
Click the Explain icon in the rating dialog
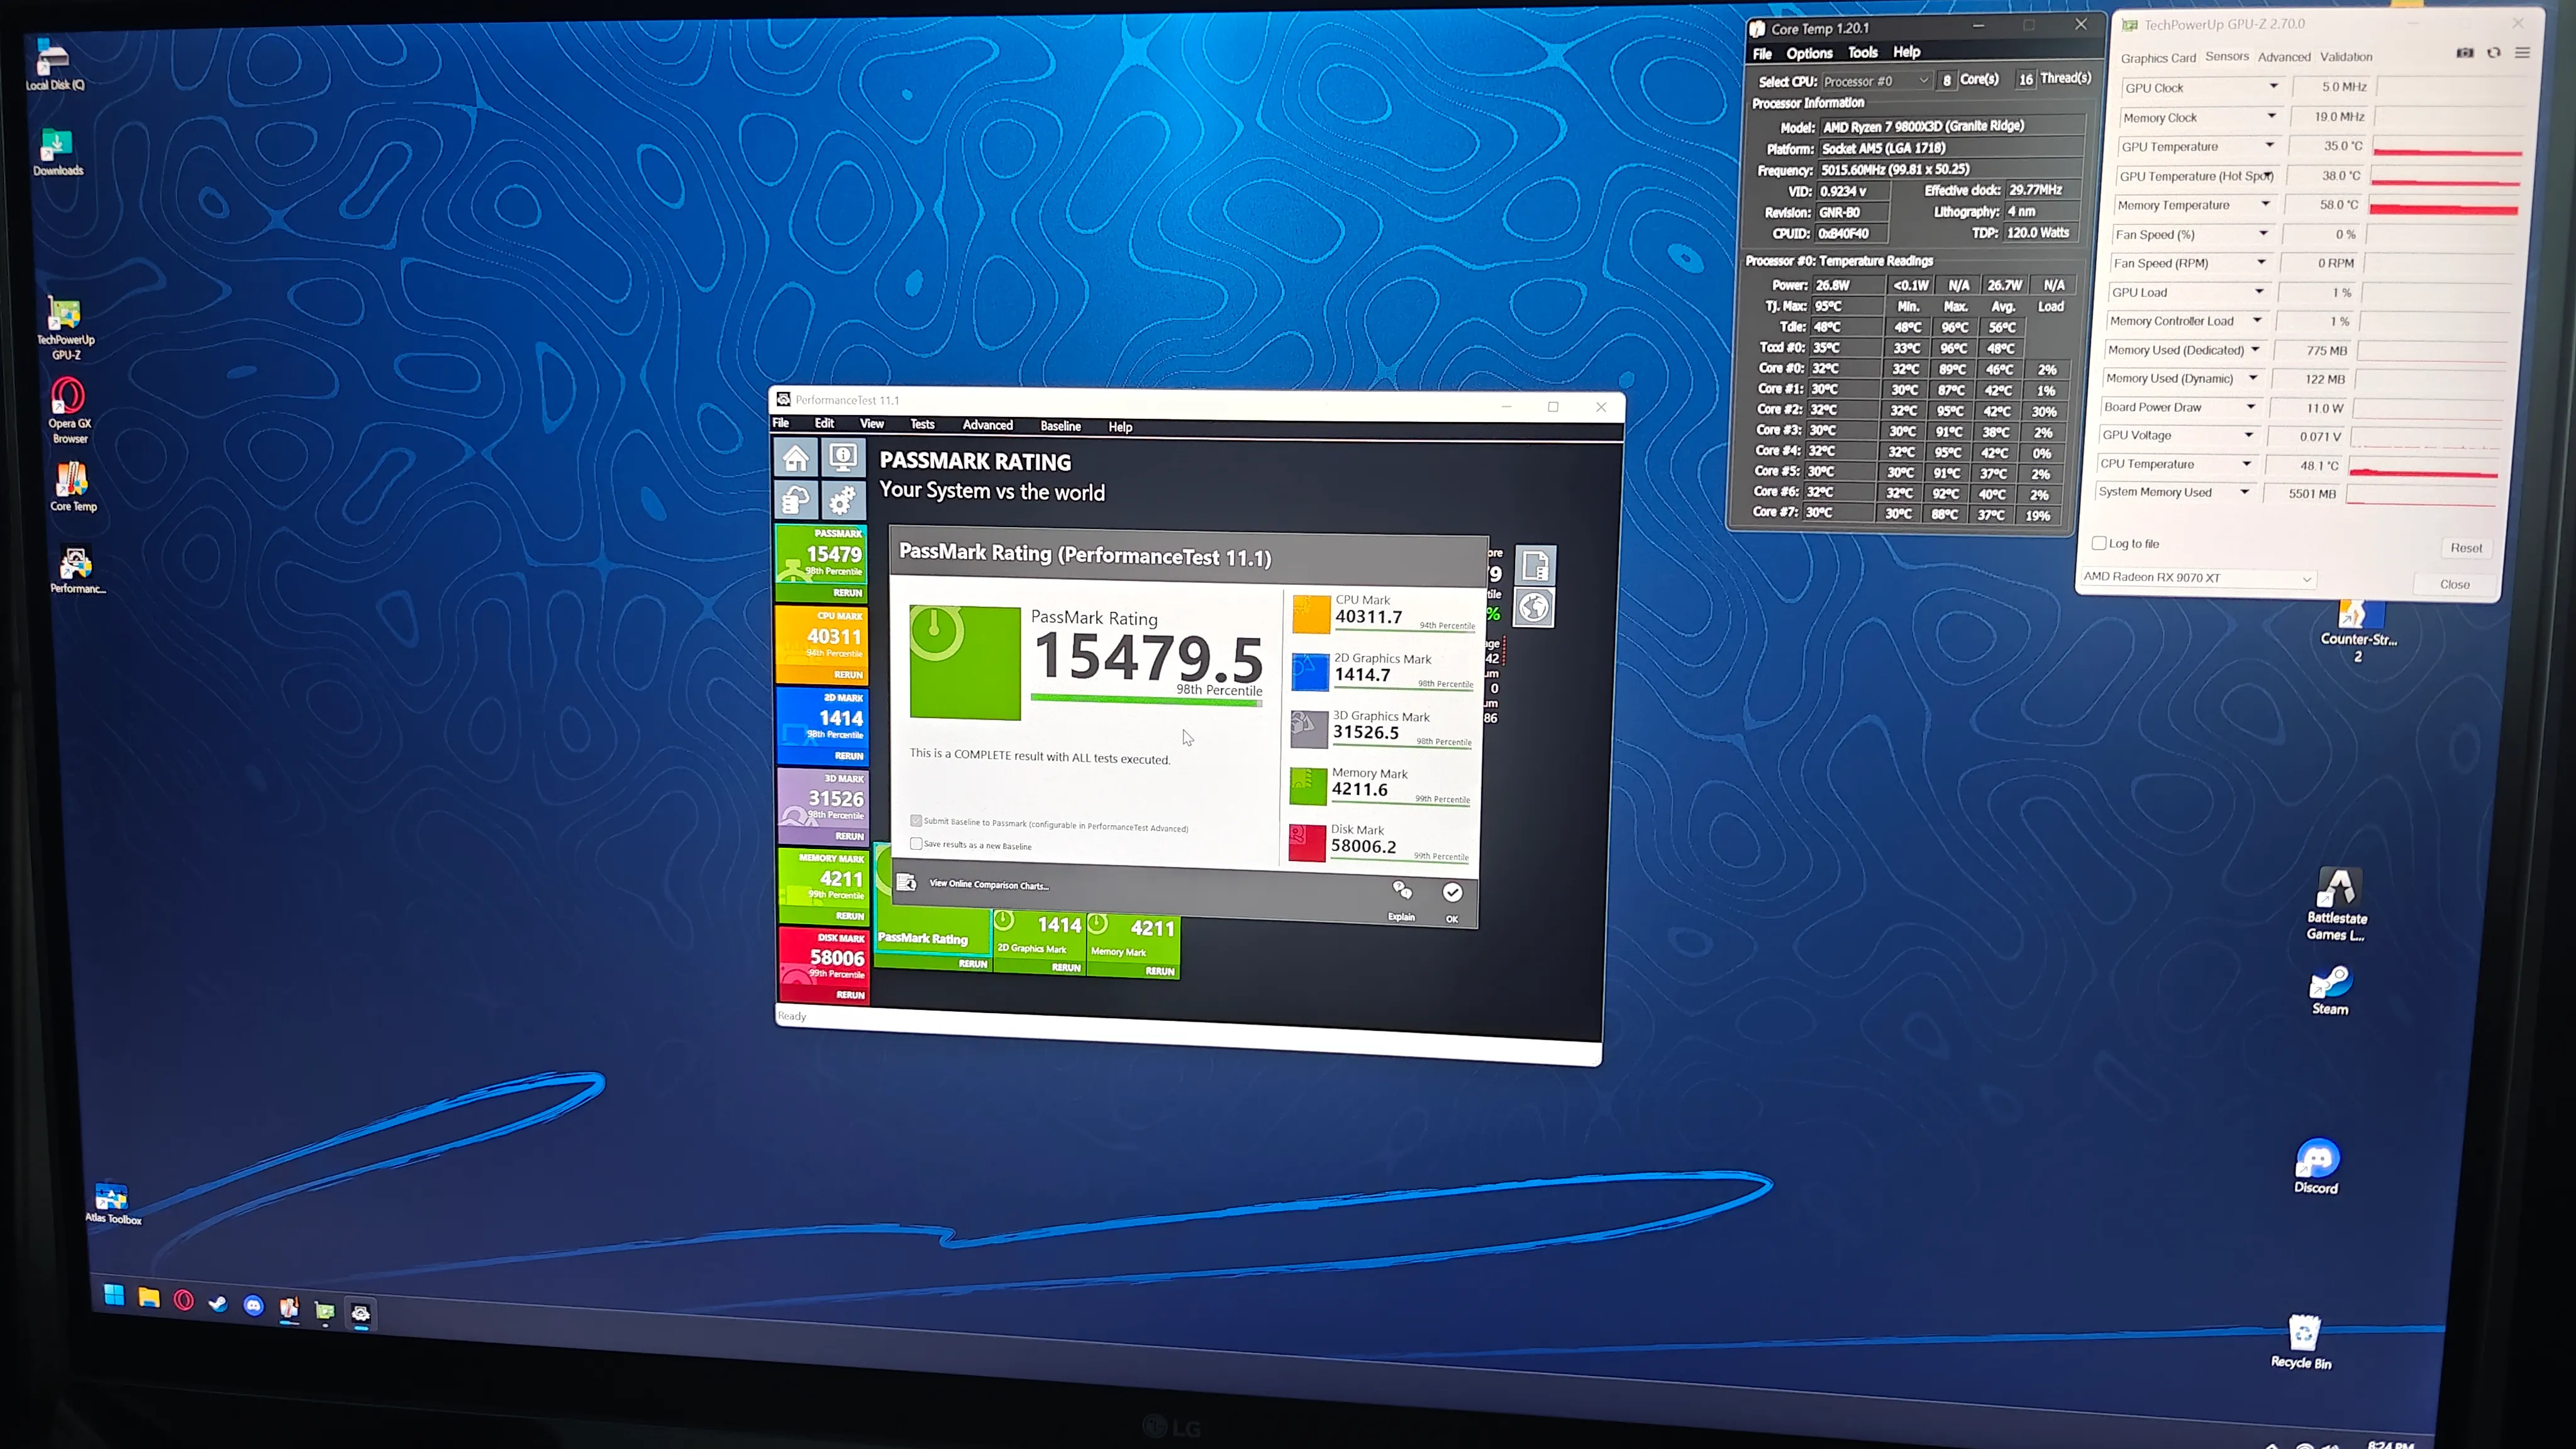[1402, 890]
